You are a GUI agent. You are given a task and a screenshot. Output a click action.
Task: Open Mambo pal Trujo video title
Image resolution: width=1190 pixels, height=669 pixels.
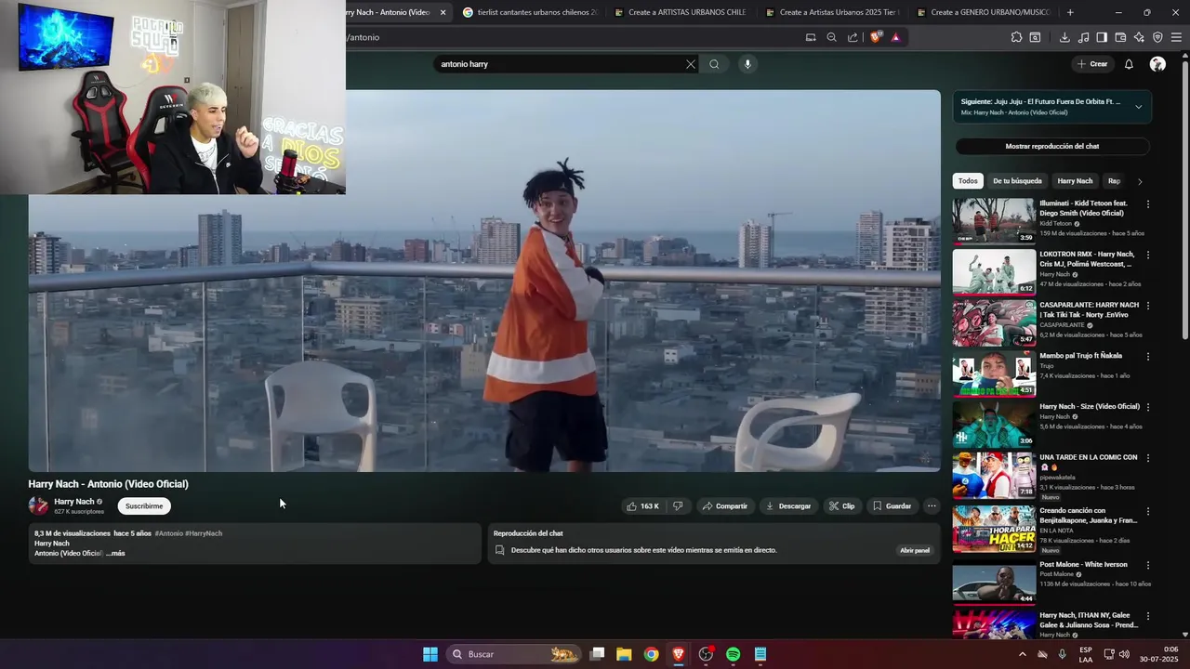(x=1080, y=356)
